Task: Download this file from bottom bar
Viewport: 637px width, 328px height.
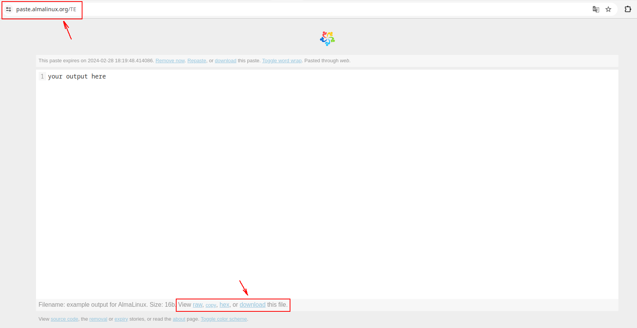Action: 252,305
